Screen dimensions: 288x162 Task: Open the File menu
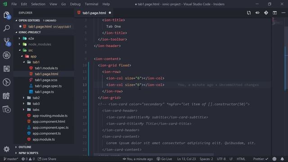(14, 4)
